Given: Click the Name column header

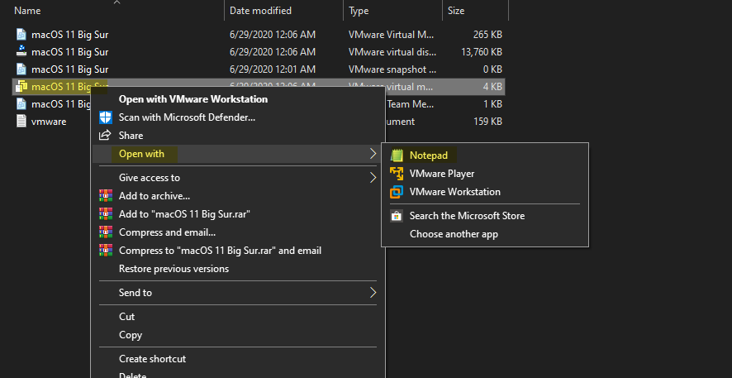Looking at the screenshot, I should tap(27, 10).
